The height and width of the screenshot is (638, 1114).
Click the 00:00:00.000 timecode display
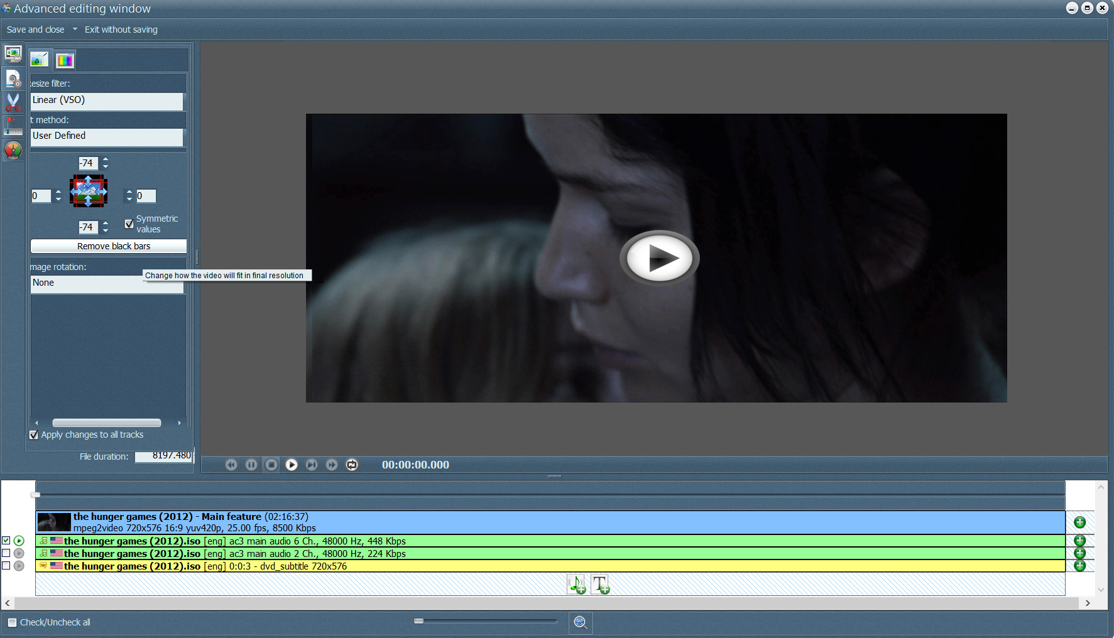pyautogui.click(x=415, y=465)
